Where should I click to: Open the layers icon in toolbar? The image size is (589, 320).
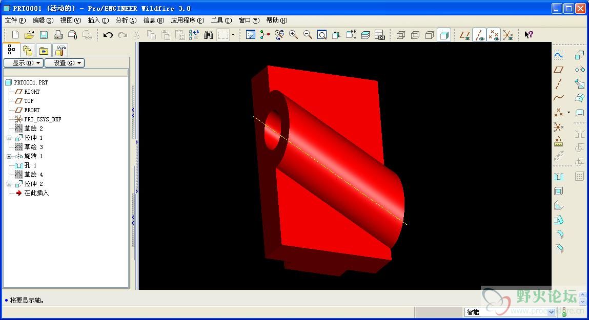click(x=365, y=35)
